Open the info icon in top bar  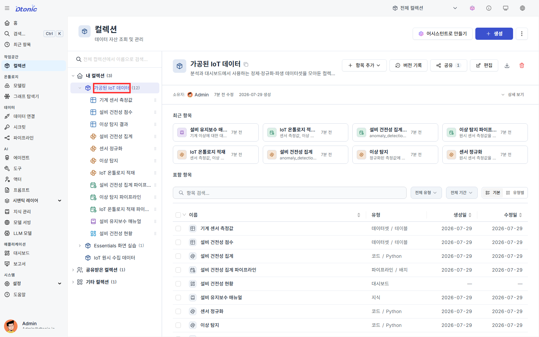(x=489, y=8)
